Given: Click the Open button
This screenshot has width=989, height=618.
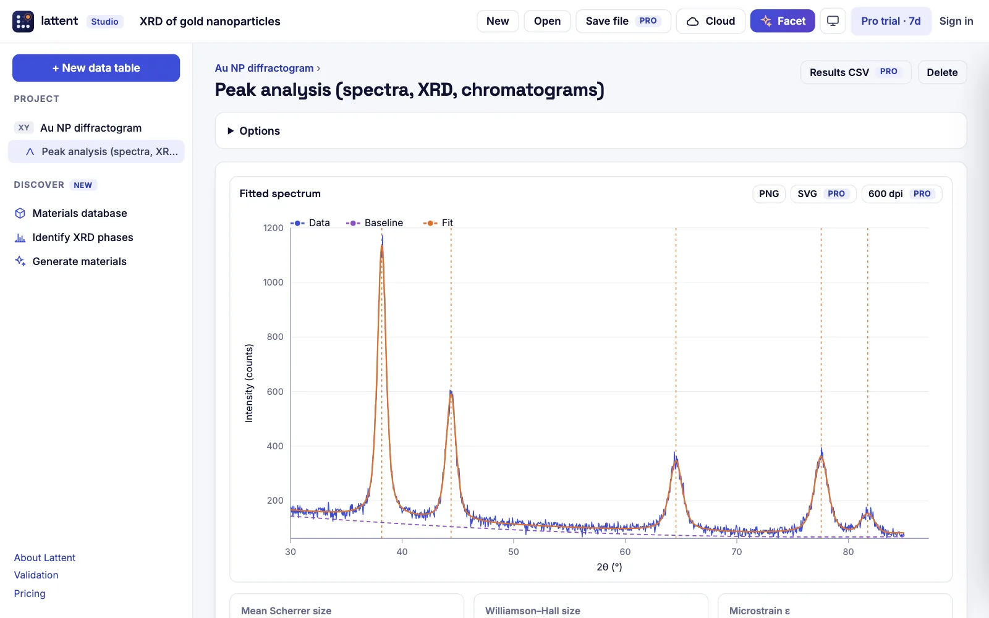Looking at the screenshot, I should (x=547, y=21).
